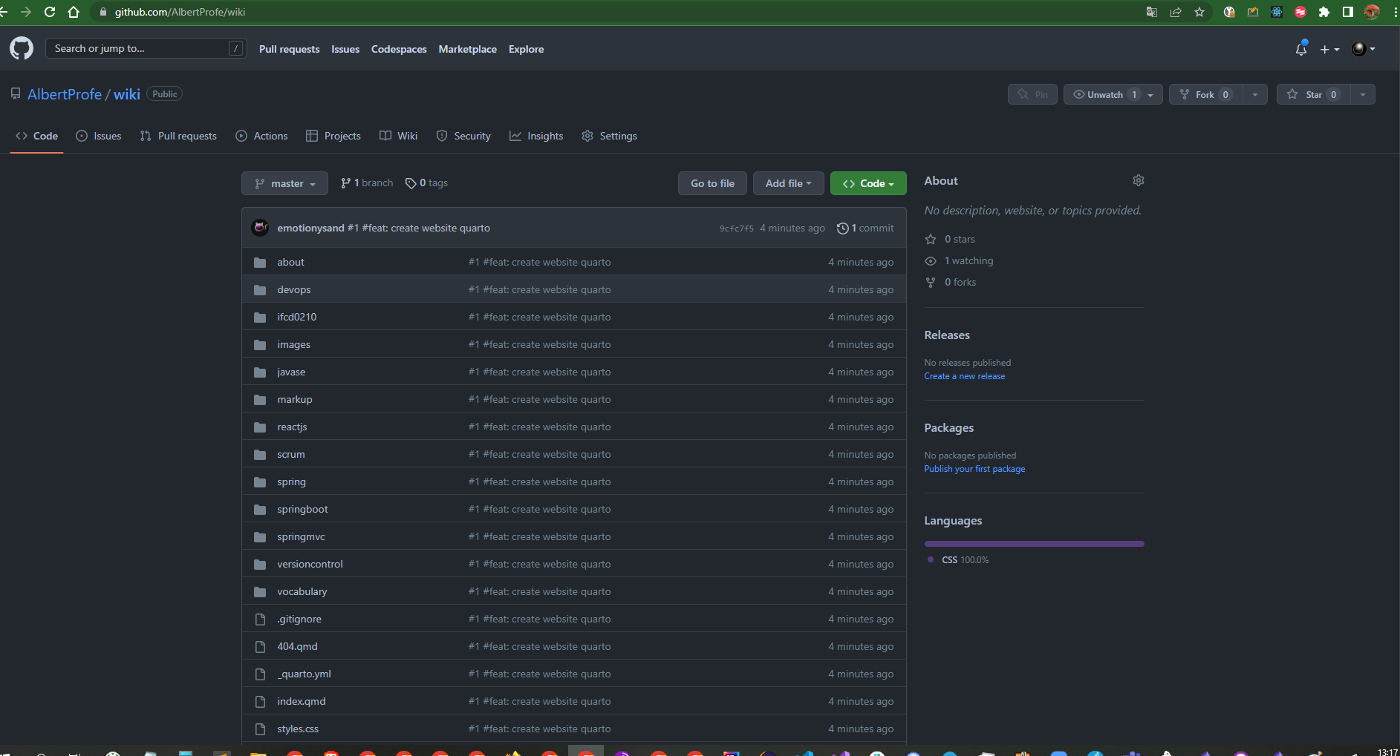Open Marketplace in top navigation
This screenshot has height=756, width=1400.
pos(467,49)
